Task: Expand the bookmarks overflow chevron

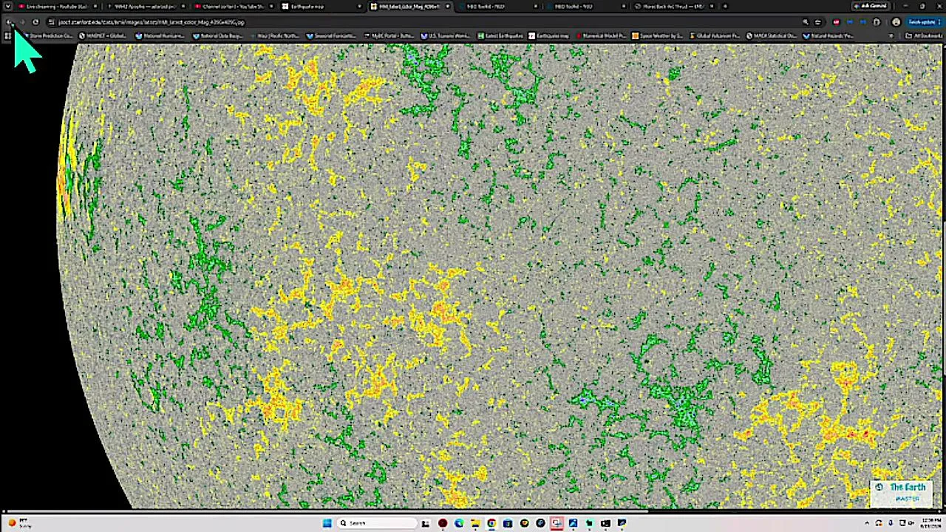Action: point(891,35)
